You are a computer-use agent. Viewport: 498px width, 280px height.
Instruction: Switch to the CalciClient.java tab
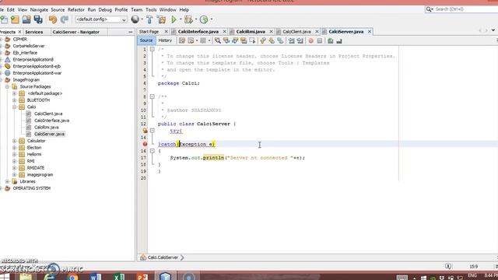296,32
